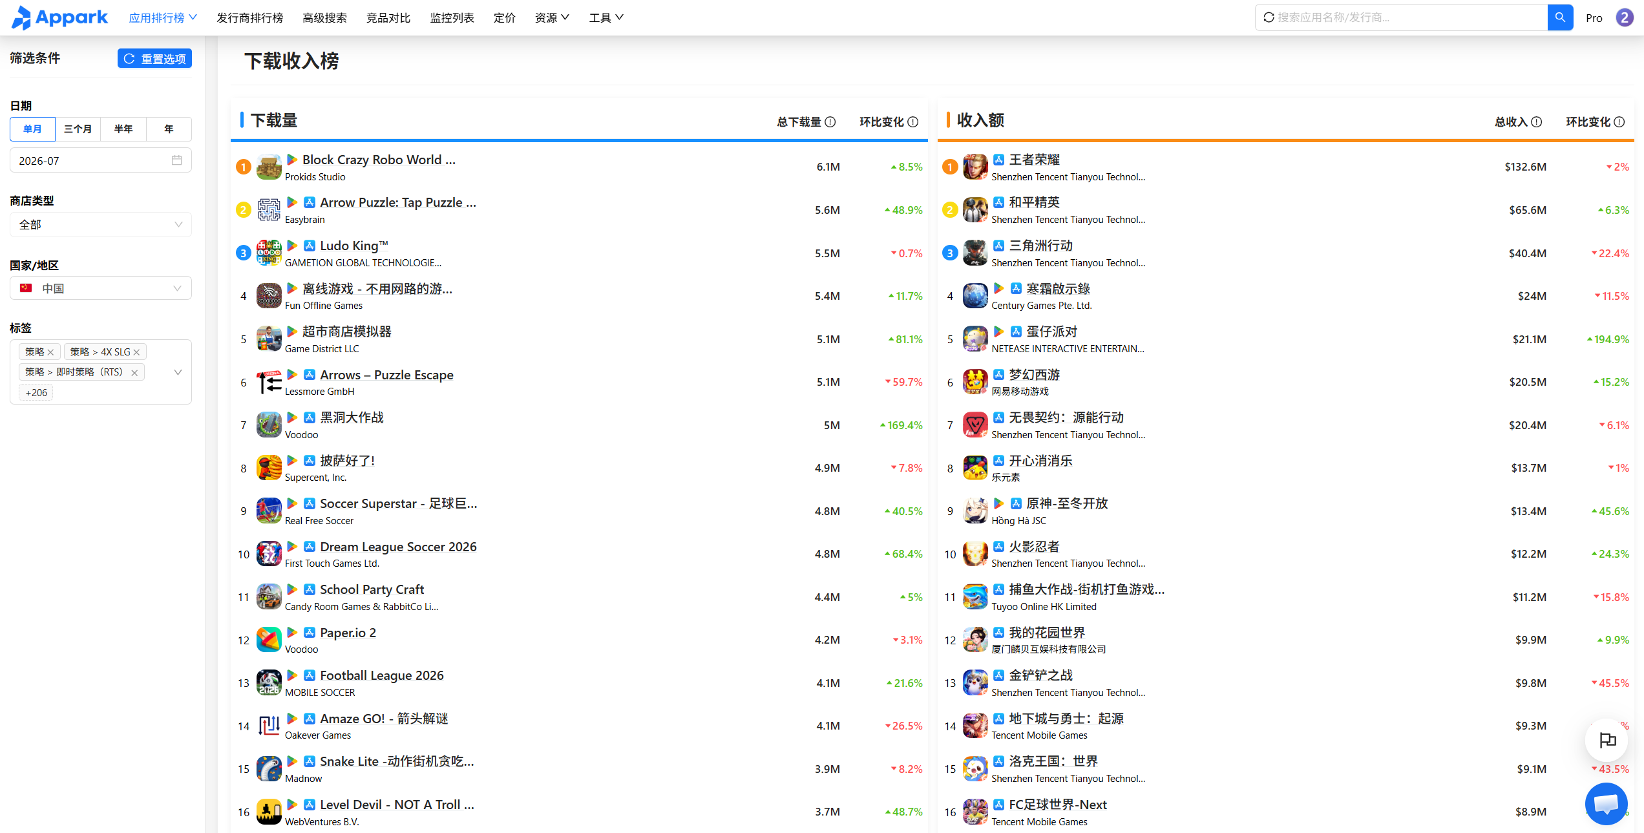Click 梦幻西游 app icon
This screenshot has width=1644, height=833.
point(975,382)
